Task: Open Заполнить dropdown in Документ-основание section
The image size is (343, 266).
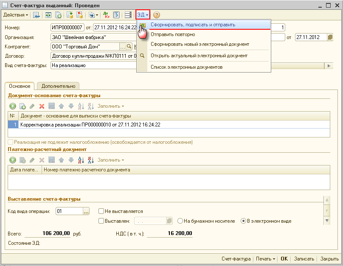Action: coord(111,106)
